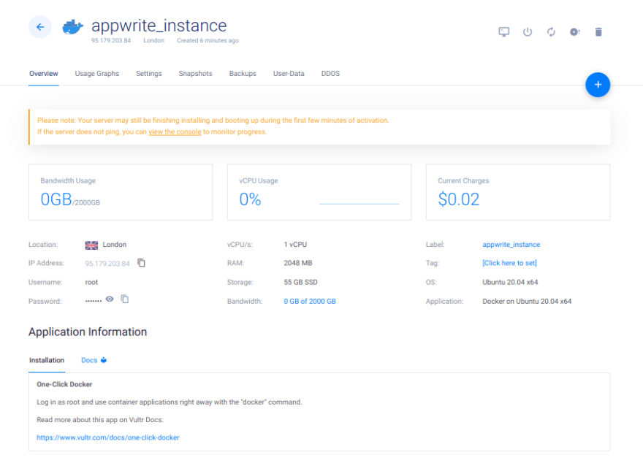This screenshot has width=643, height=474.
Task: Click the appwrite_instance page title
Action: pos(159,26)
